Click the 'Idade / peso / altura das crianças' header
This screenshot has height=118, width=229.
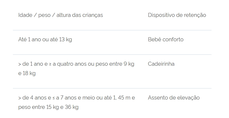[60, 15]
